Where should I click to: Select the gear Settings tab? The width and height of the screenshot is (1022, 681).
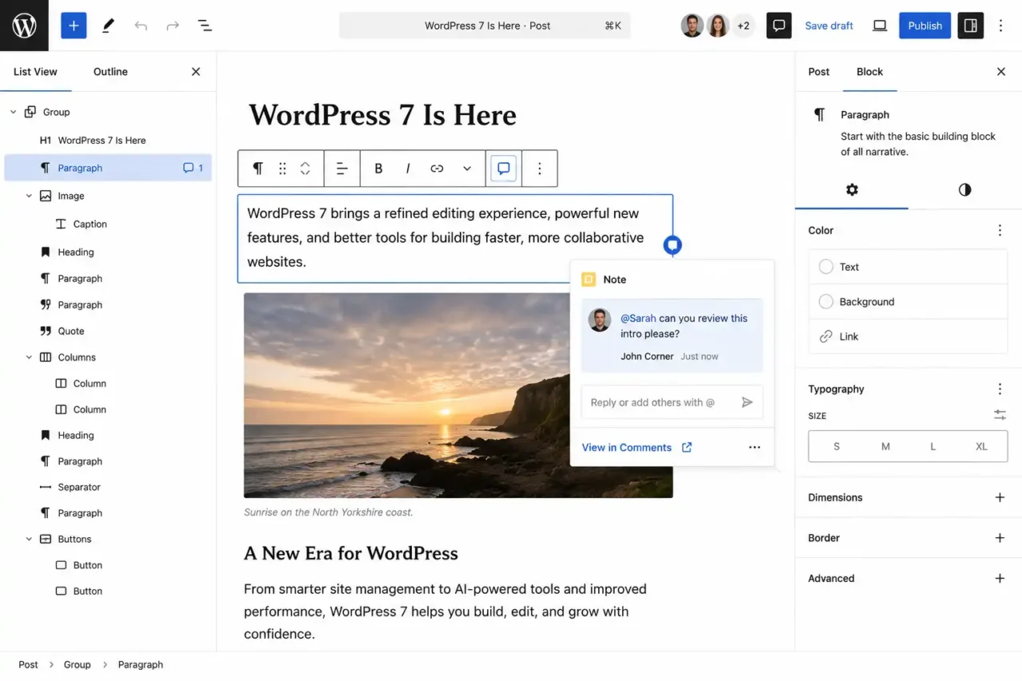(x=852, y=190)
